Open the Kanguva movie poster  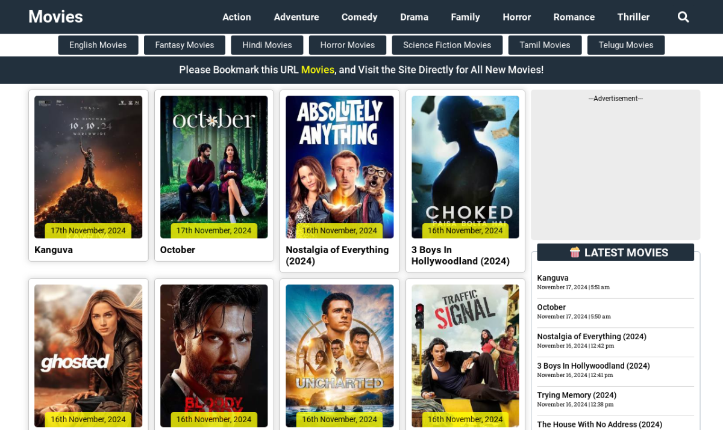click(88, 167)
